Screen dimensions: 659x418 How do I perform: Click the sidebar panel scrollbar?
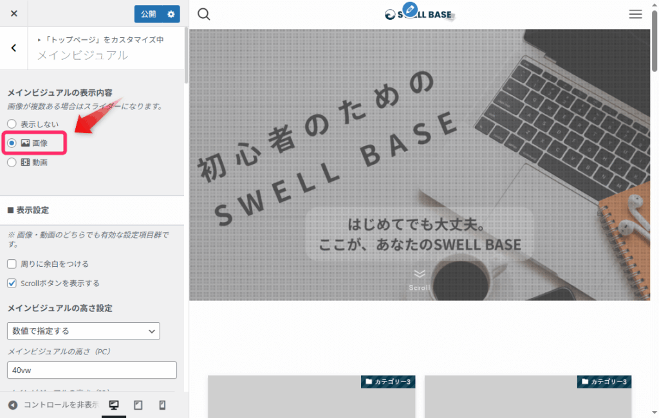click(x=186, y=55)
